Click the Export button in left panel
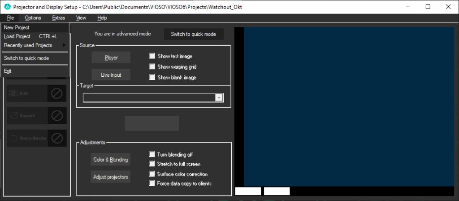Screen dimensions: 459x201 (x=27, y=116)
